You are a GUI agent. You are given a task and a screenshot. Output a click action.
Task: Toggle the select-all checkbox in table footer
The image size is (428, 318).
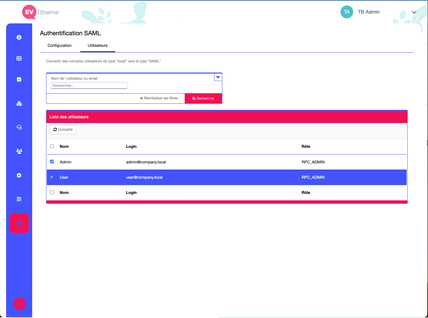tap(52, 192)
